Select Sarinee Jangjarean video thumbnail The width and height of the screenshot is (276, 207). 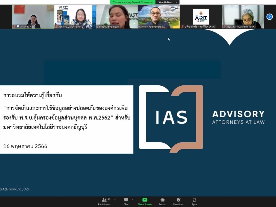pos(117,17)
